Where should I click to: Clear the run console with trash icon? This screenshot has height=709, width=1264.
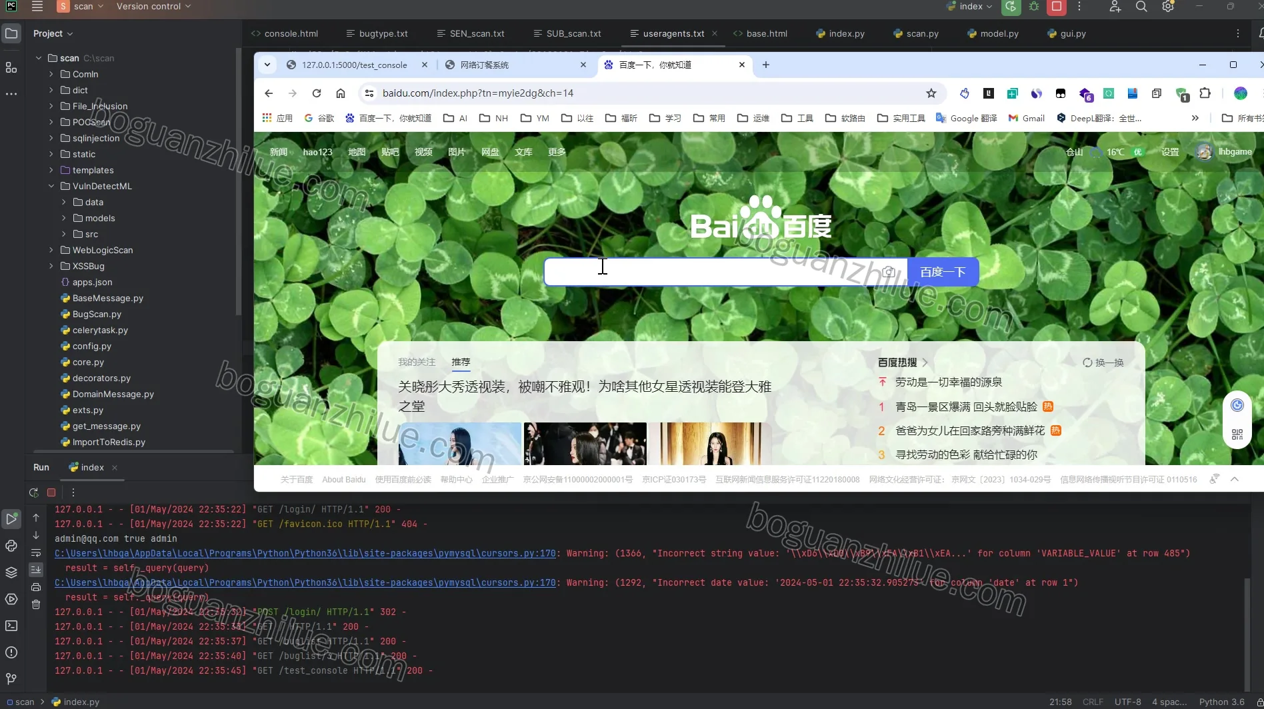(36, 604)
